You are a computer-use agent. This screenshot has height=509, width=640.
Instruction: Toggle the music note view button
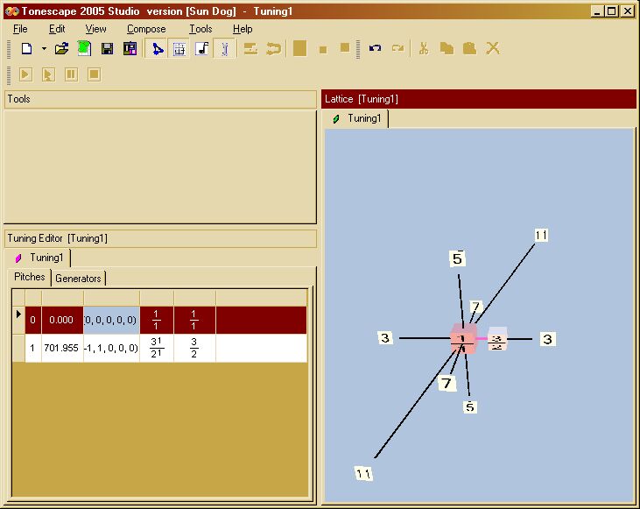(x=202, y=49)
